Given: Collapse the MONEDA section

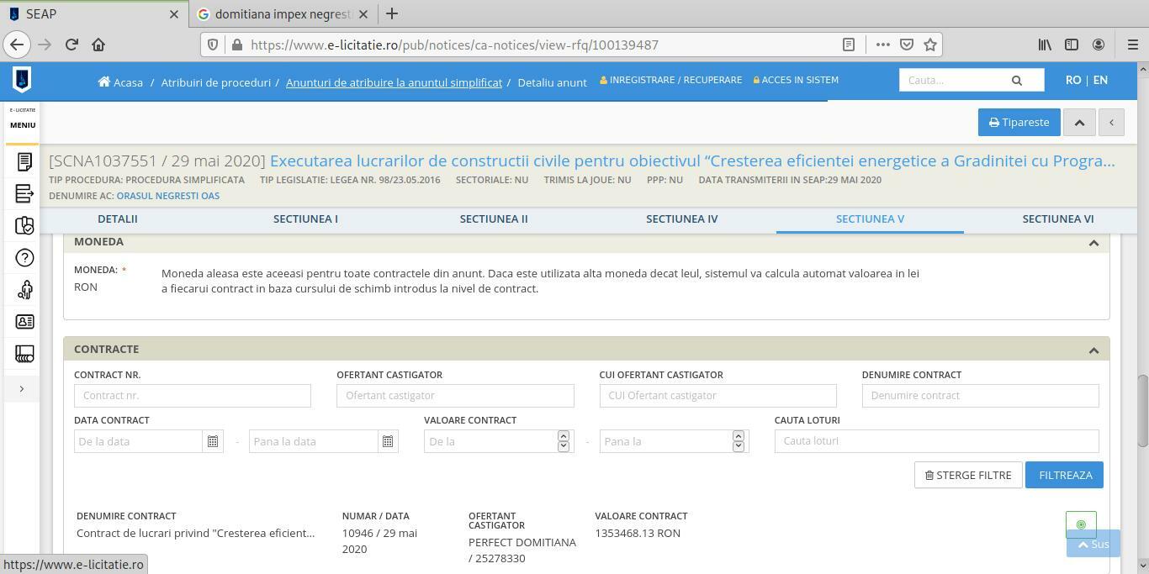Looking at the screenshot, I should (x=1093, y=243).
